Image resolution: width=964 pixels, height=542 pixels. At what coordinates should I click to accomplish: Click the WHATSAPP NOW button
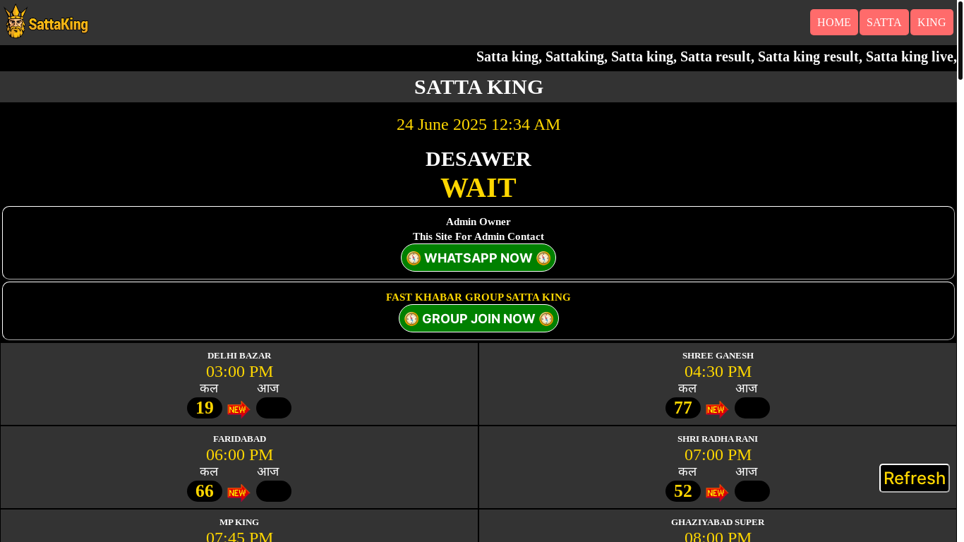coord(478,258)
